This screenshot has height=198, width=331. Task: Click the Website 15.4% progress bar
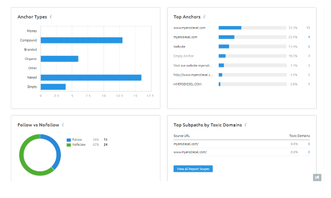pyautogui.click(x=253, y=47)
